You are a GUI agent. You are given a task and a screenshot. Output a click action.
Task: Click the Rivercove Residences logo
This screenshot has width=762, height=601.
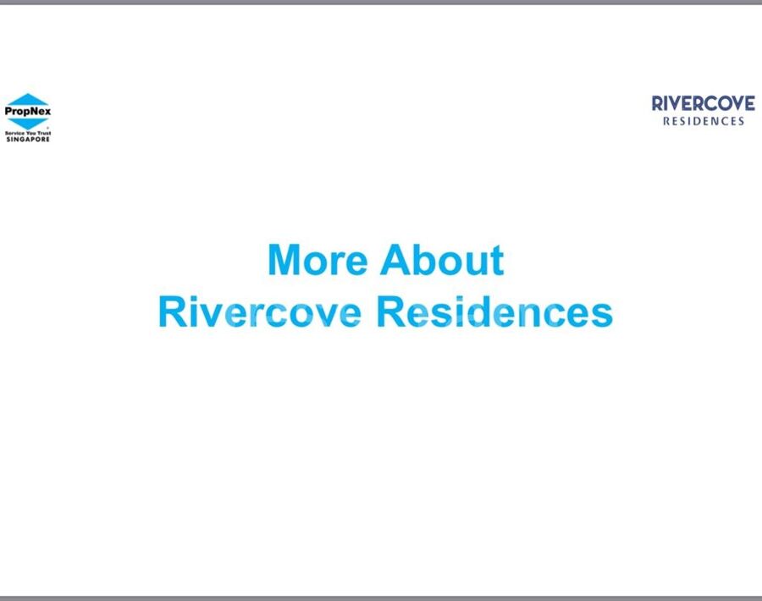(x=703, y=110)
